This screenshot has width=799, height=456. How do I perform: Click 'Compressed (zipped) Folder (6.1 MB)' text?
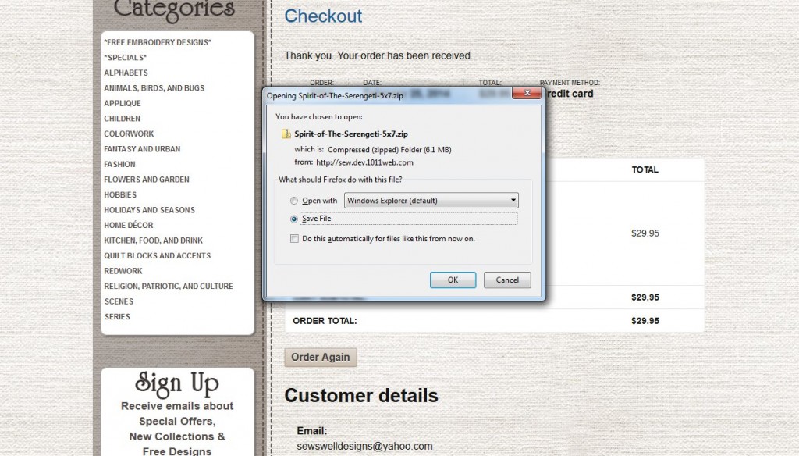[x=389, y=150]
